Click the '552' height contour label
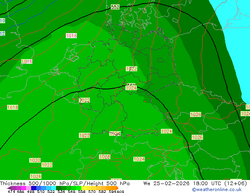This screenshot has width=250, height=193. (x=115, y=7)
